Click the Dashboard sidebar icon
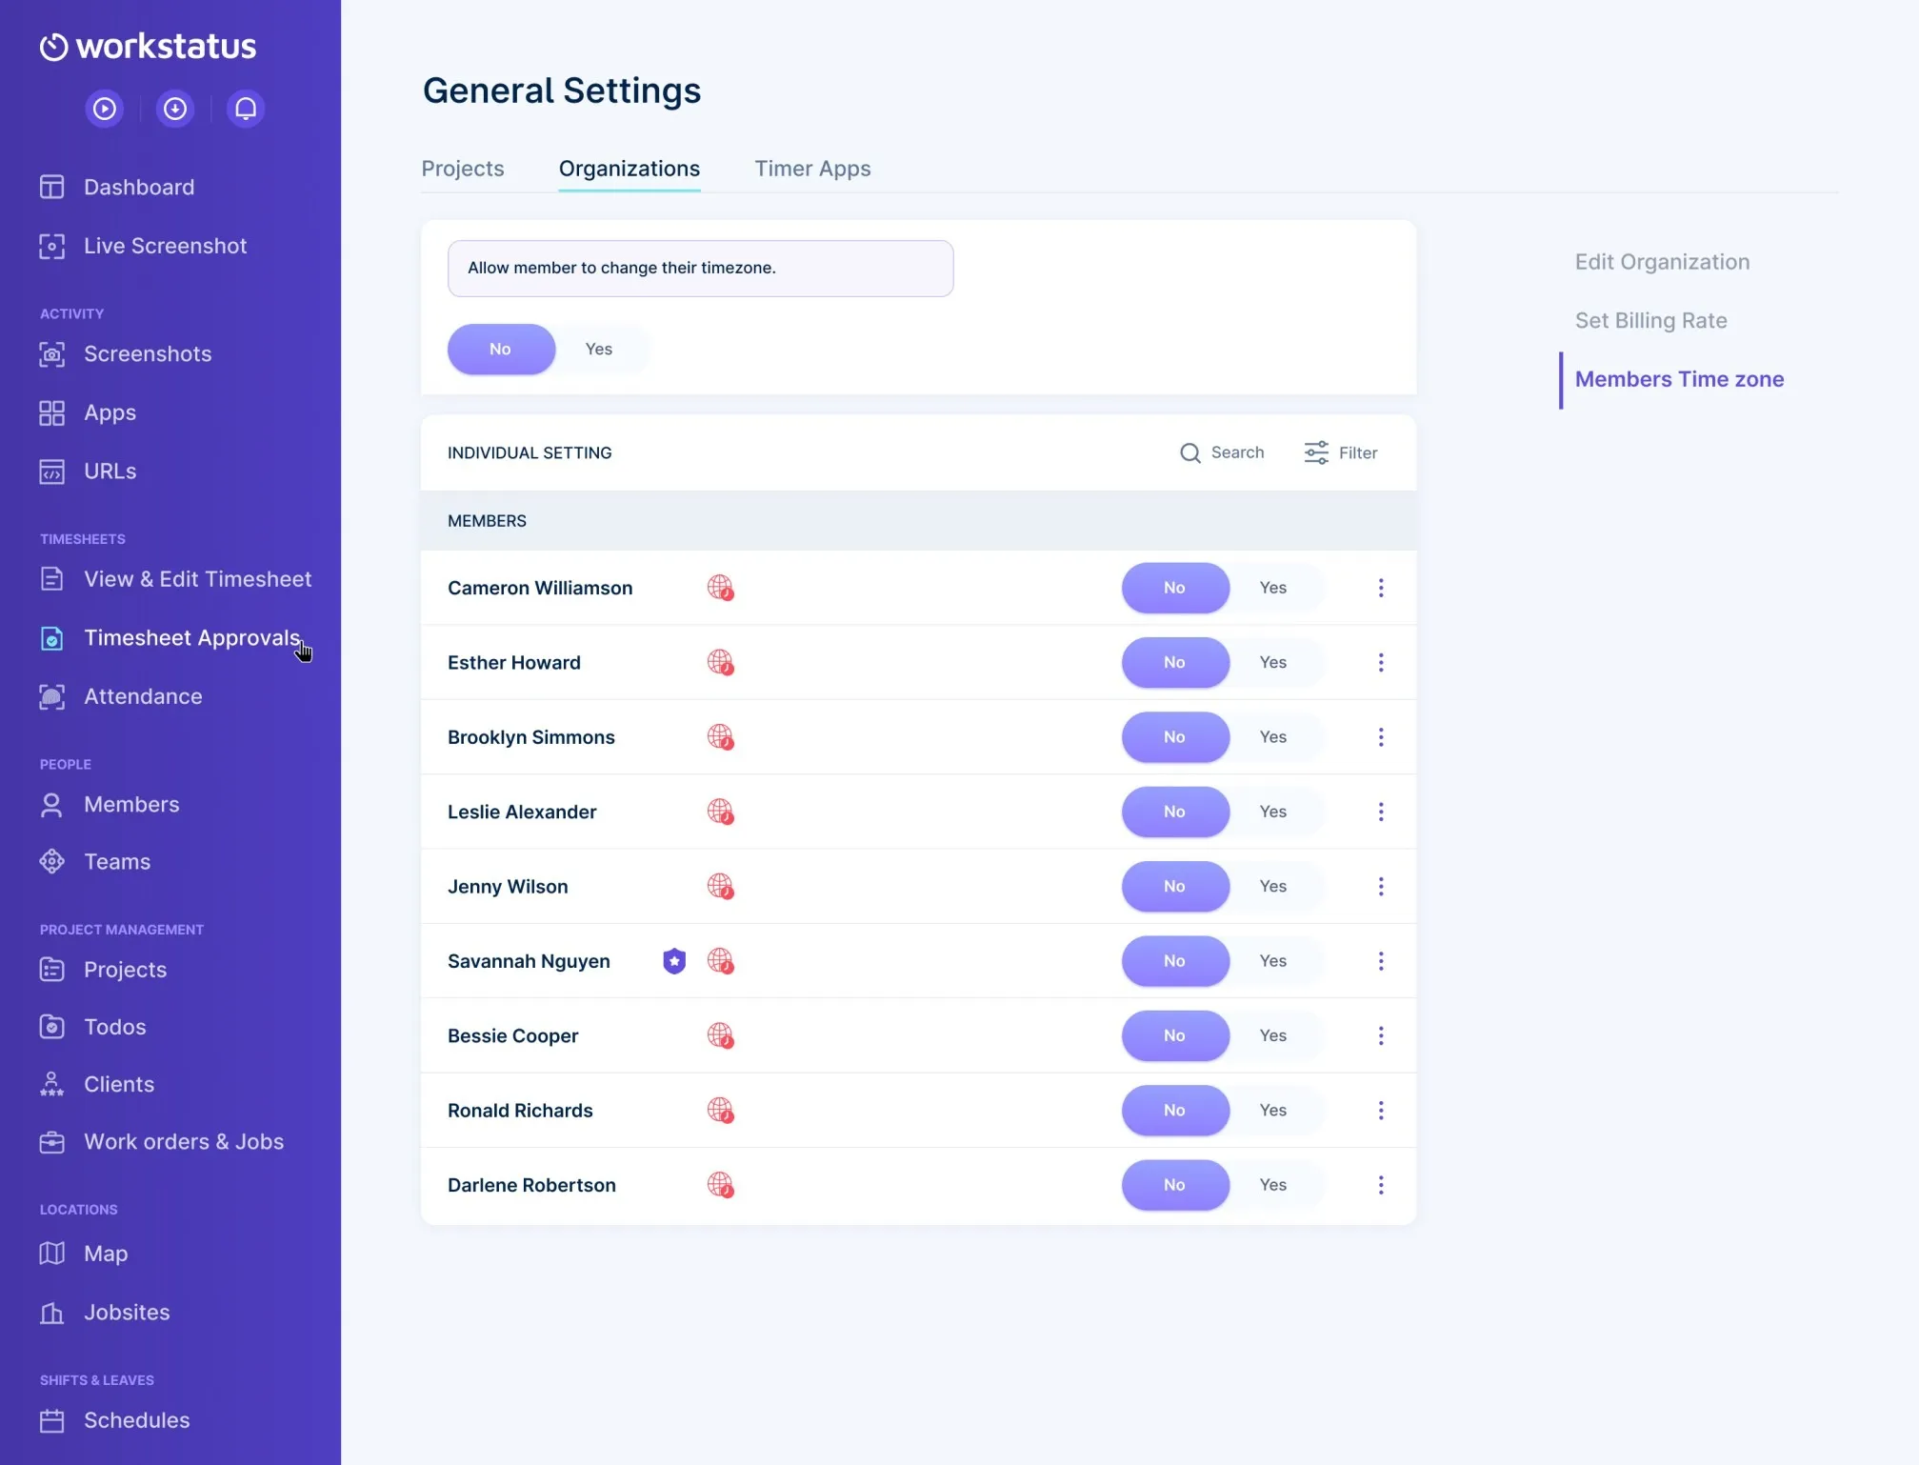1919x1465 pixels. click(x=50, y=185)
